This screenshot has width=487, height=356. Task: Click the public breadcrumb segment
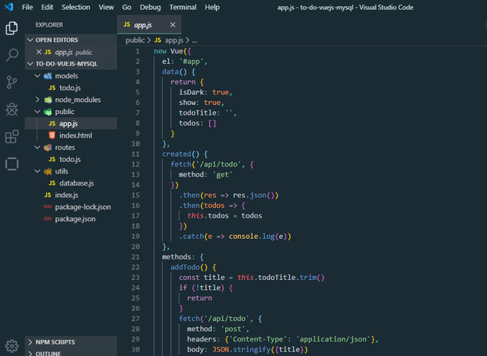(x=135, y=40)
